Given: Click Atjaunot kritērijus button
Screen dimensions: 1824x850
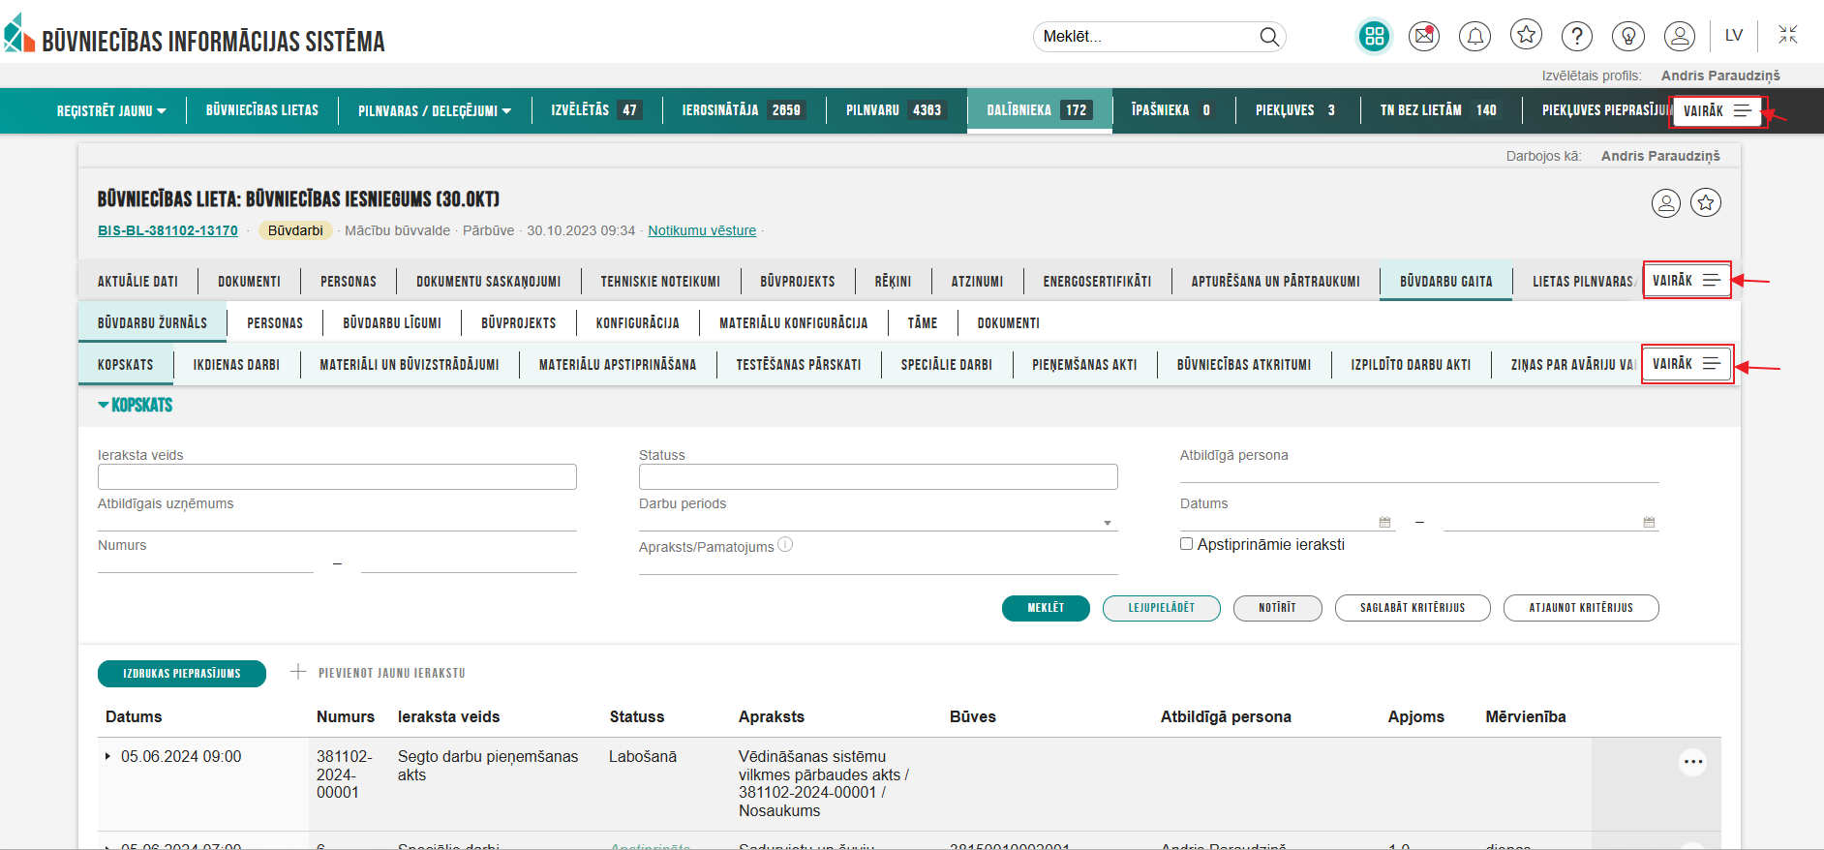Looking at the screenshot, I should click(1581, 608).
